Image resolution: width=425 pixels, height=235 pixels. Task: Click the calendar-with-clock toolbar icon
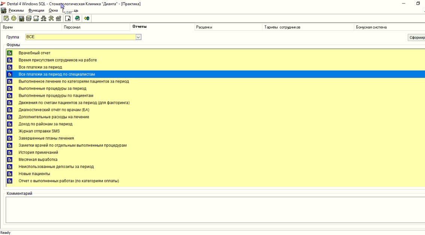[6, 18]
